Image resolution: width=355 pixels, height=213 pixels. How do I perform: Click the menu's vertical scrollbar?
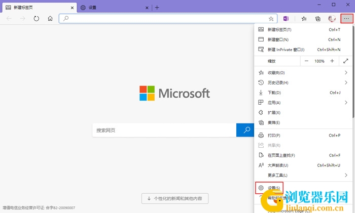[x=353, y=71]
